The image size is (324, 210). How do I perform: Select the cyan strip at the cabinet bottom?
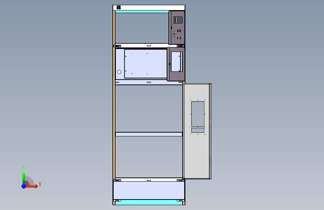(x=149, y=203)
